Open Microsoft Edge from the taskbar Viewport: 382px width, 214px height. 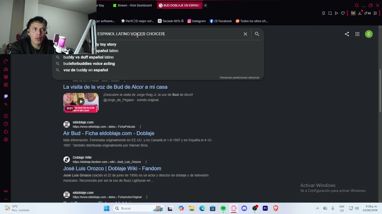coord(202,208)
